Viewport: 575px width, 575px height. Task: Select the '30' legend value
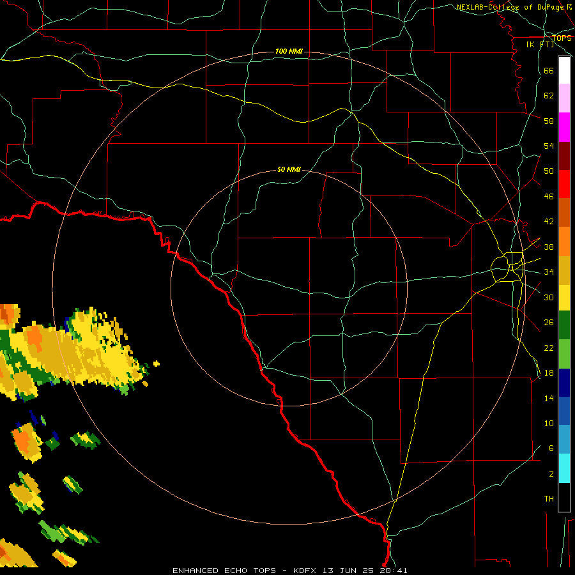[x=549, y=297]
